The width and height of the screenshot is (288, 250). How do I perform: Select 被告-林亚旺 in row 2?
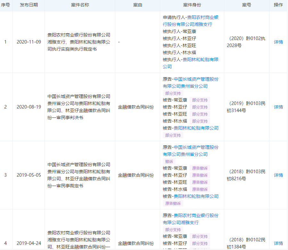[x=175, y=114]
